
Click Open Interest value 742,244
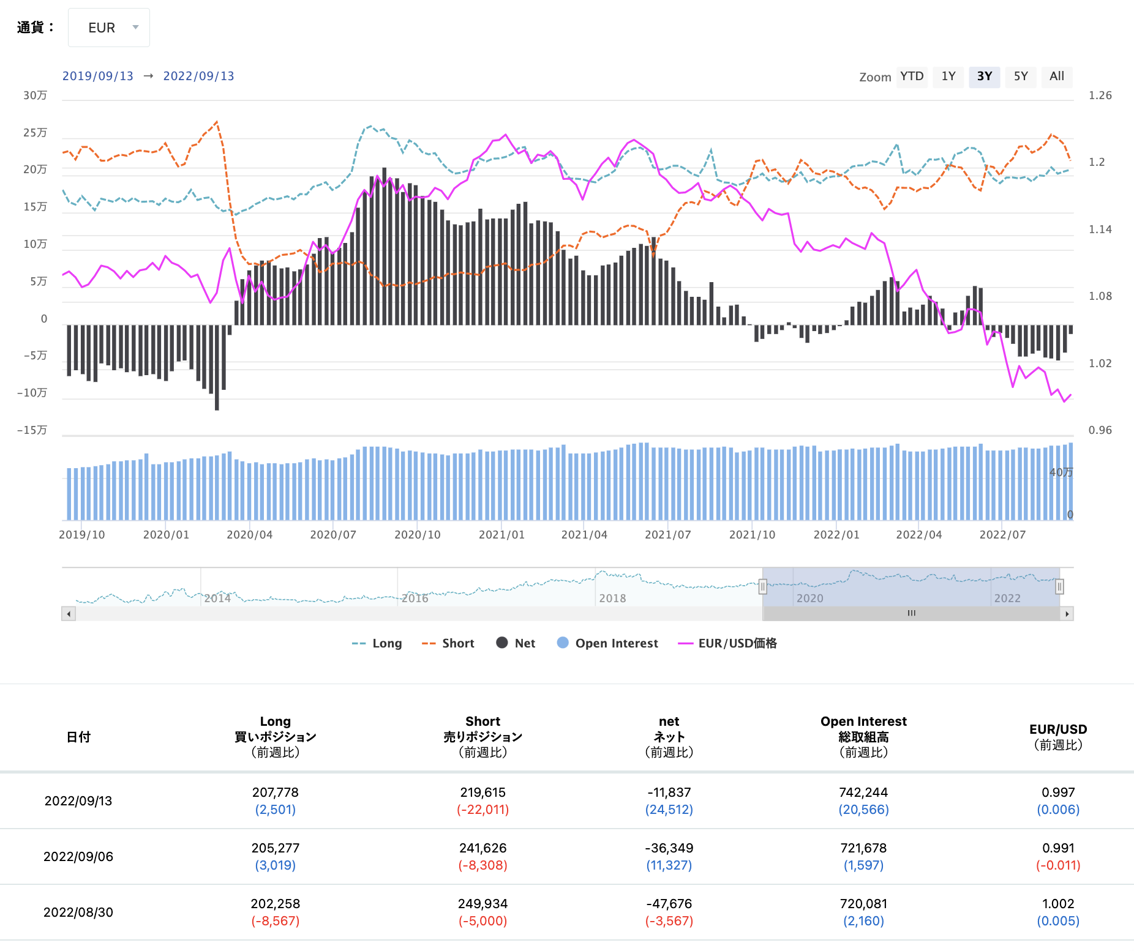pyautogui.click(x=863, y=792)
